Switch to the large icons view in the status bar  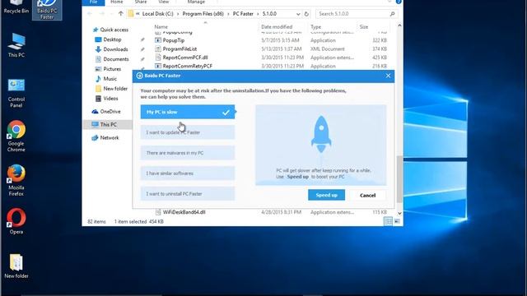(397, 221)
